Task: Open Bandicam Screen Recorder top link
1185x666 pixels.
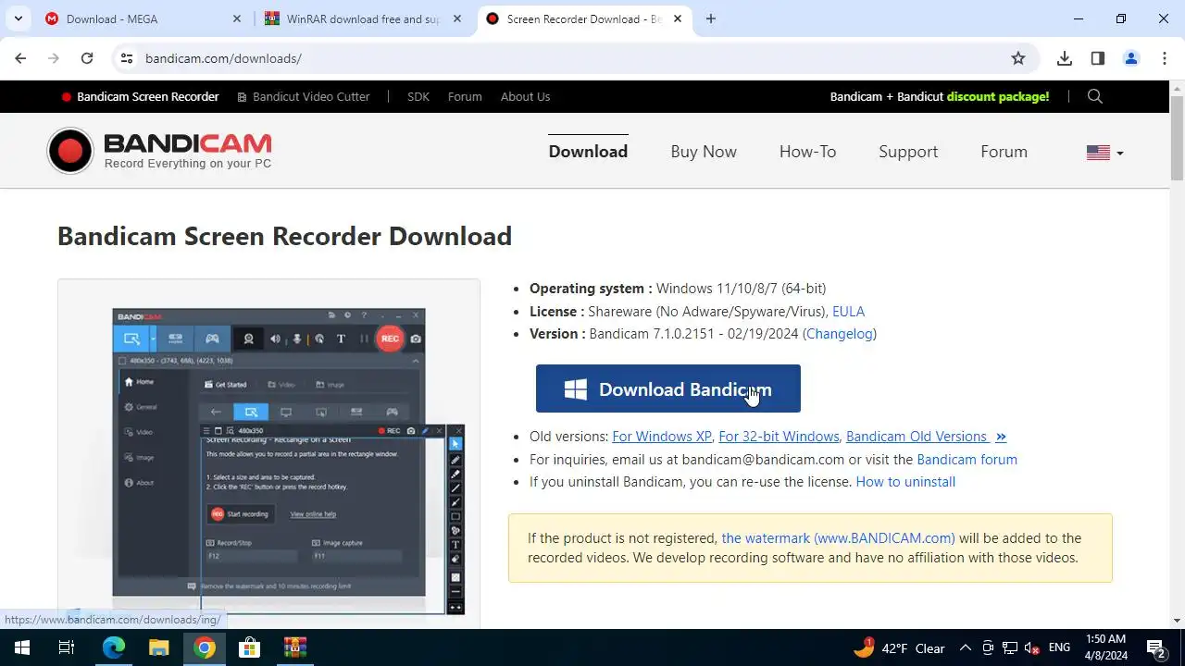Action: 140,96
